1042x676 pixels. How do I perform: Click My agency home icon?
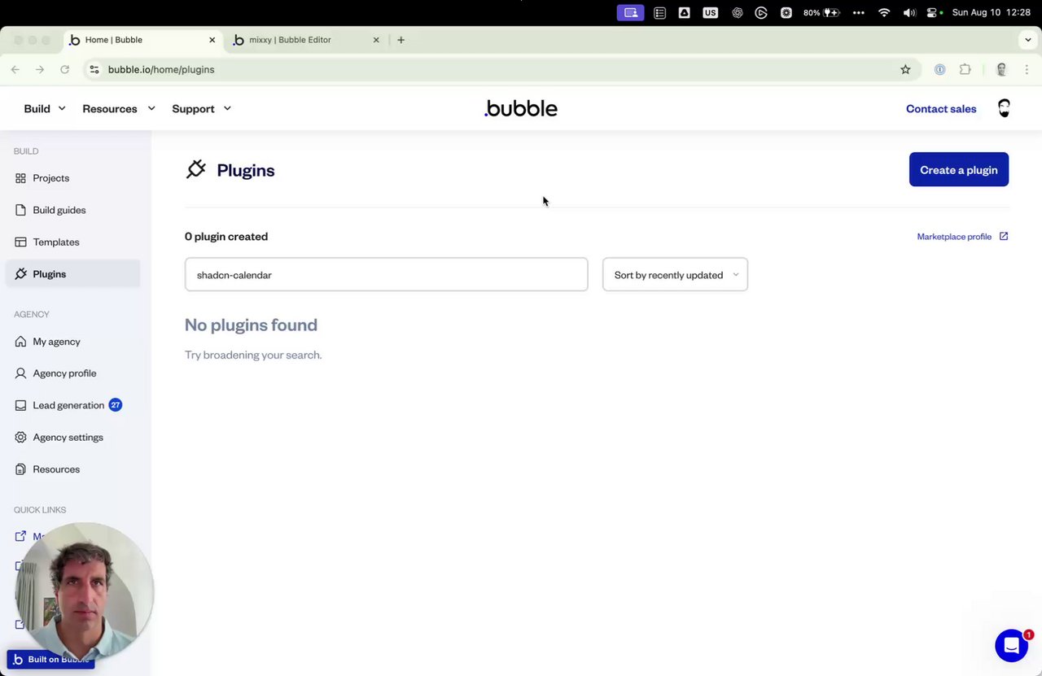coord(20,342)
